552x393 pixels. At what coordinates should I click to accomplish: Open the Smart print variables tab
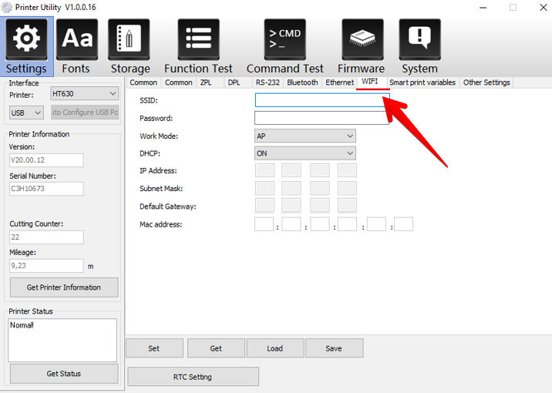click(x=422, y=82)
